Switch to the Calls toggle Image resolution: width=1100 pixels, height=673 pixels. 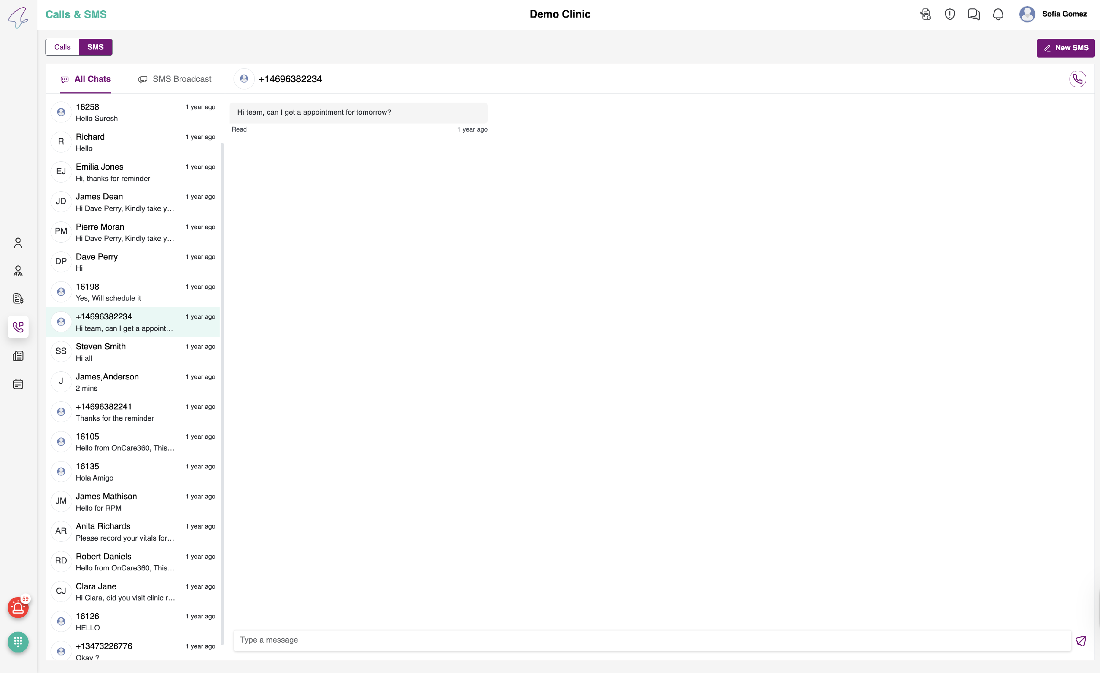pos(62,47)
